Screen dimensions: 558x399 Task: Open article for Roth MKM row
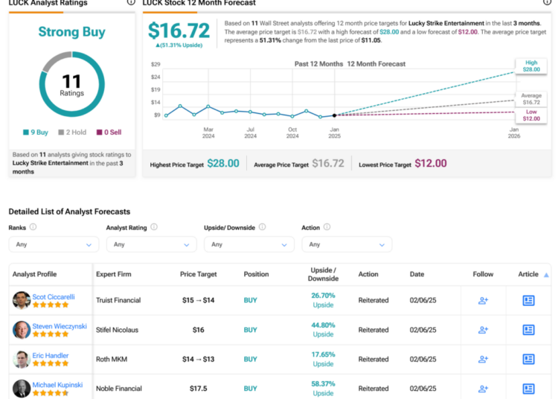click(528, 359)
